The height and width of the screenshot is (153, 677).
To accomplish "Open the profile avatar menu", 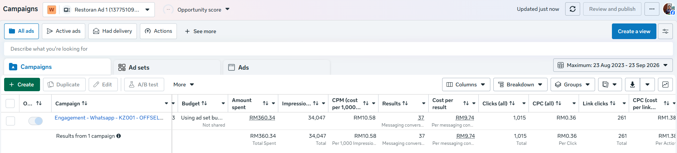I will (x=669, y=9).
